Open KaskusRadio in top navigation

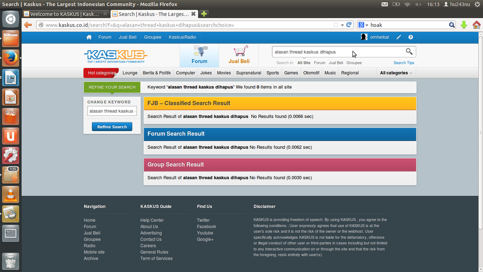coord(182,37)
